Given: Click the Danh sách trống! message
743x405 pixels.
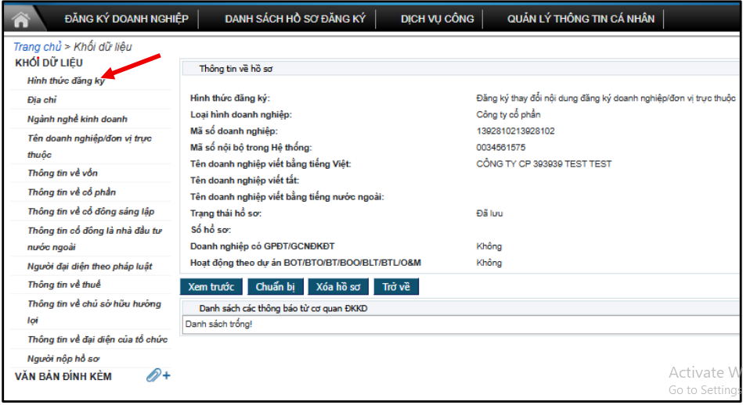Looking at the screenshot, I should tap(219, 324).
